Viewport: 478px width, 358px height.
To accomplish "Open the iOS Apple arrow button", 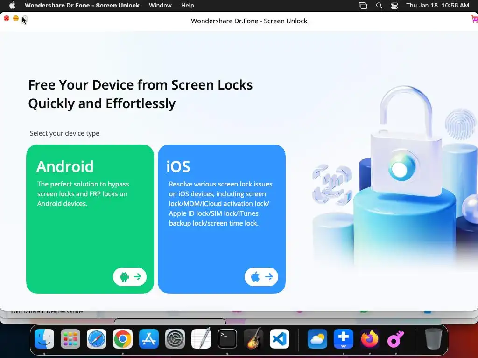I will point(261,277).
